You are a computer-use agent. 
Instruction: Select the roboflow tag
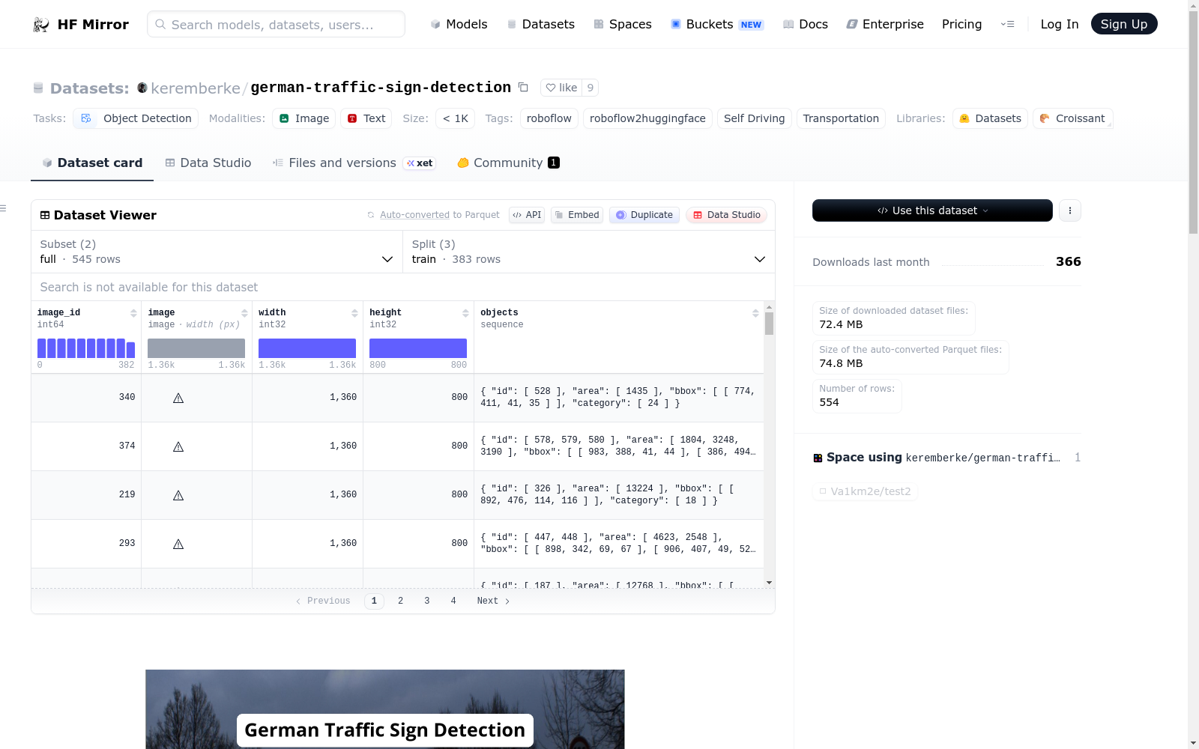point(549,118)
